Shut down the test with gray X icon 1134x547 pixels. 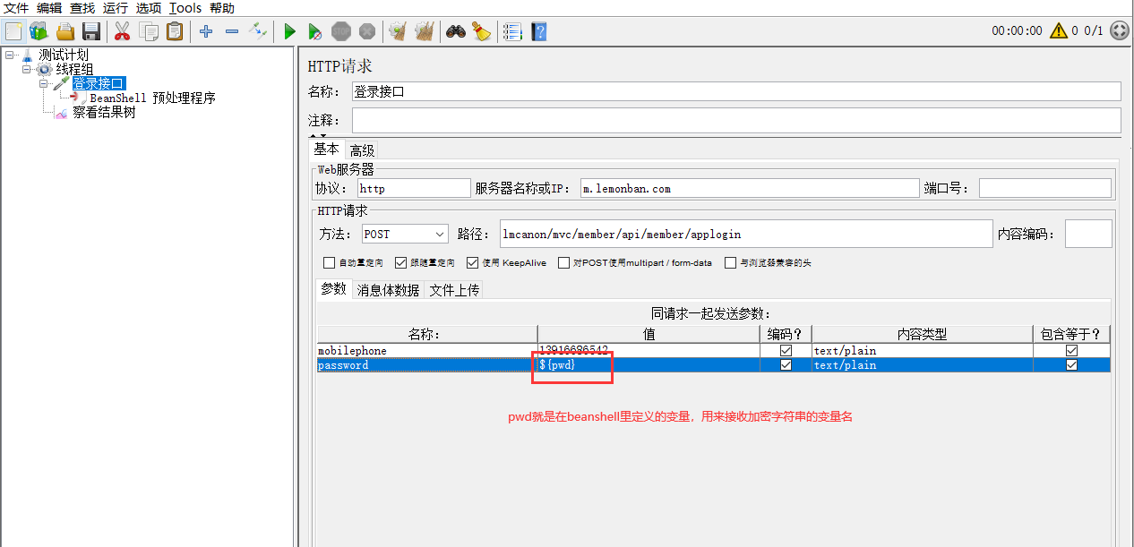[x=367, y=30]
